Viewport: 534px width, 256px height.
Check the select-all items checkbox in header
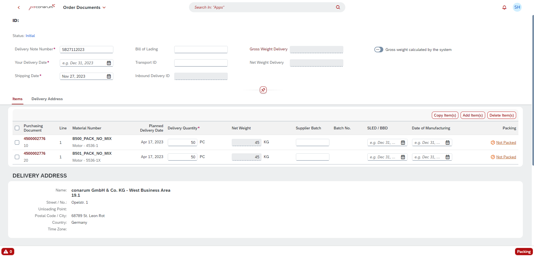(x=17, y=128)
